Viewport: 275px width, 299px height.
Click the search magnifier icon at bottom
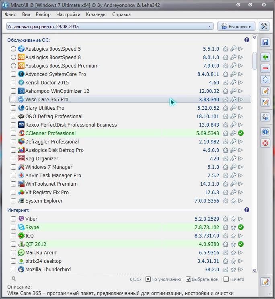click(x=14, y=279)
